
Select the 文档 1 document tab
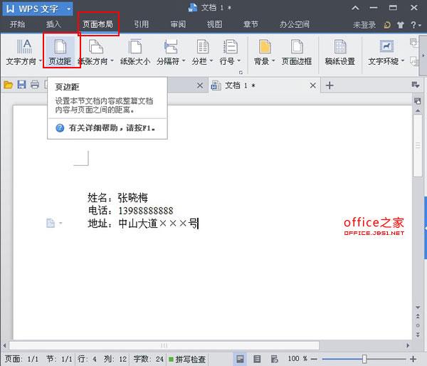[x=264, y=85]
